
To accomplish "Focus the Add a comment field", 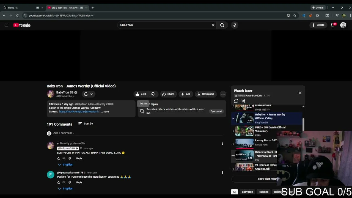I will (x=139, y=133).
